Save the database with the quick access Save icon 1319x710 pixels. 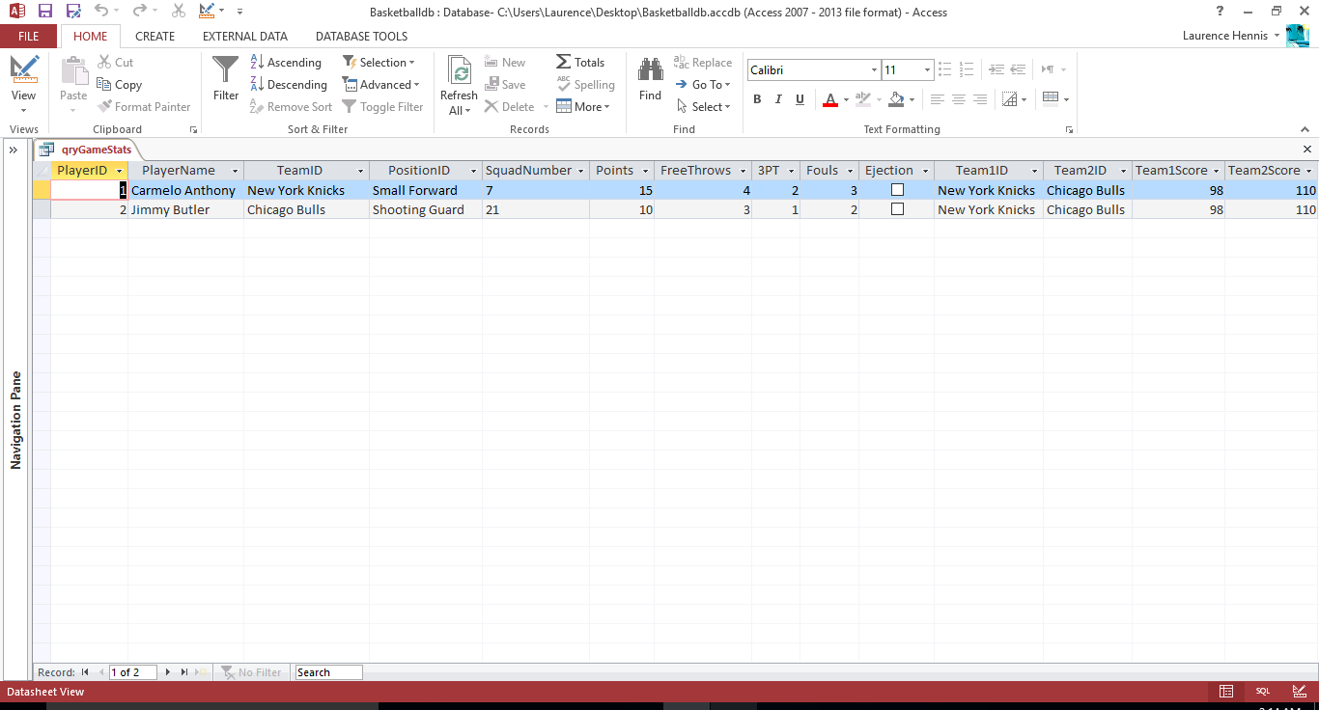tap(45, 12)
